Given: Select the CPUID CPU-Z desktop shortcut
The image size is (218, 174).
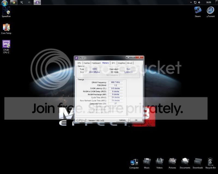Looking at the screenshot, I should (x=6, y=47).
